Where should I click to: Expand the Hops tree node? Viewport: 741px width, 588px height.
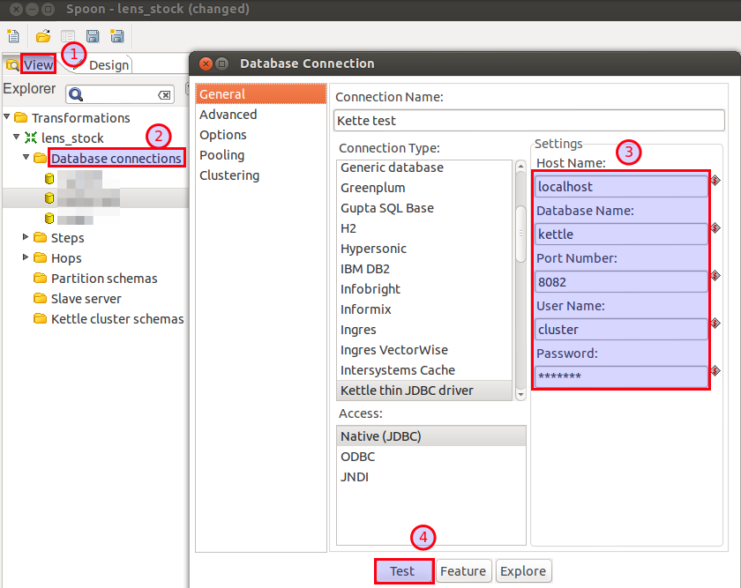[x=26, y=257]
